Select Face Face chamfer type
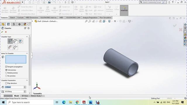187x105 pixels. click(15, 48)
